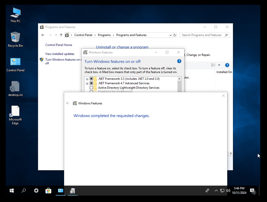The height and width of the screenshot is (202, 267).
Task: Open help in Turn Windows features dialog
Action: [x=179, y=61]
